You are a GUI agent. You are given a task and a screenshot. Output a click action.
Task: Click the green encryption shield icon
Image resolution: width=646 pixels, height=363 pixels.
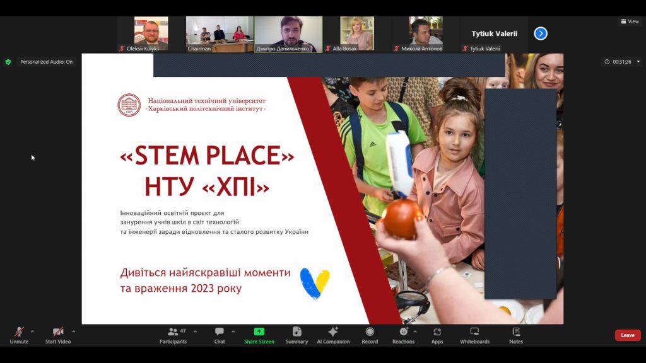[8, 62]
